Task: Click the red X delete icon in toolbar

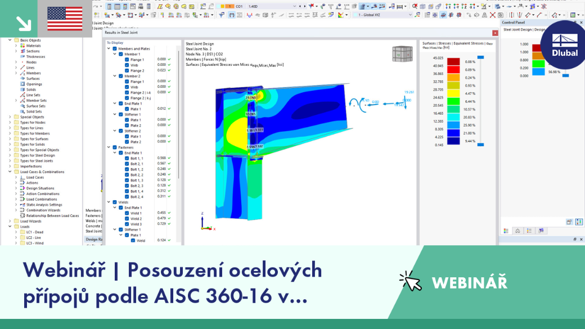Action: [493, 15]
